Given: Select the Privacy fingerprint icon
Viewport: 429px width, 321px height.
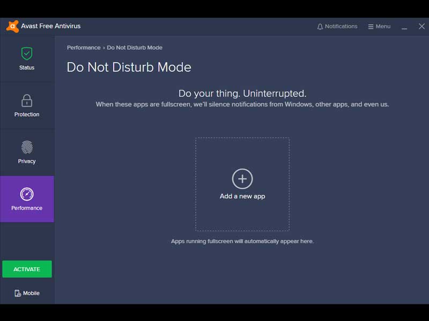Looking at the screenshot, I should 27,147.
